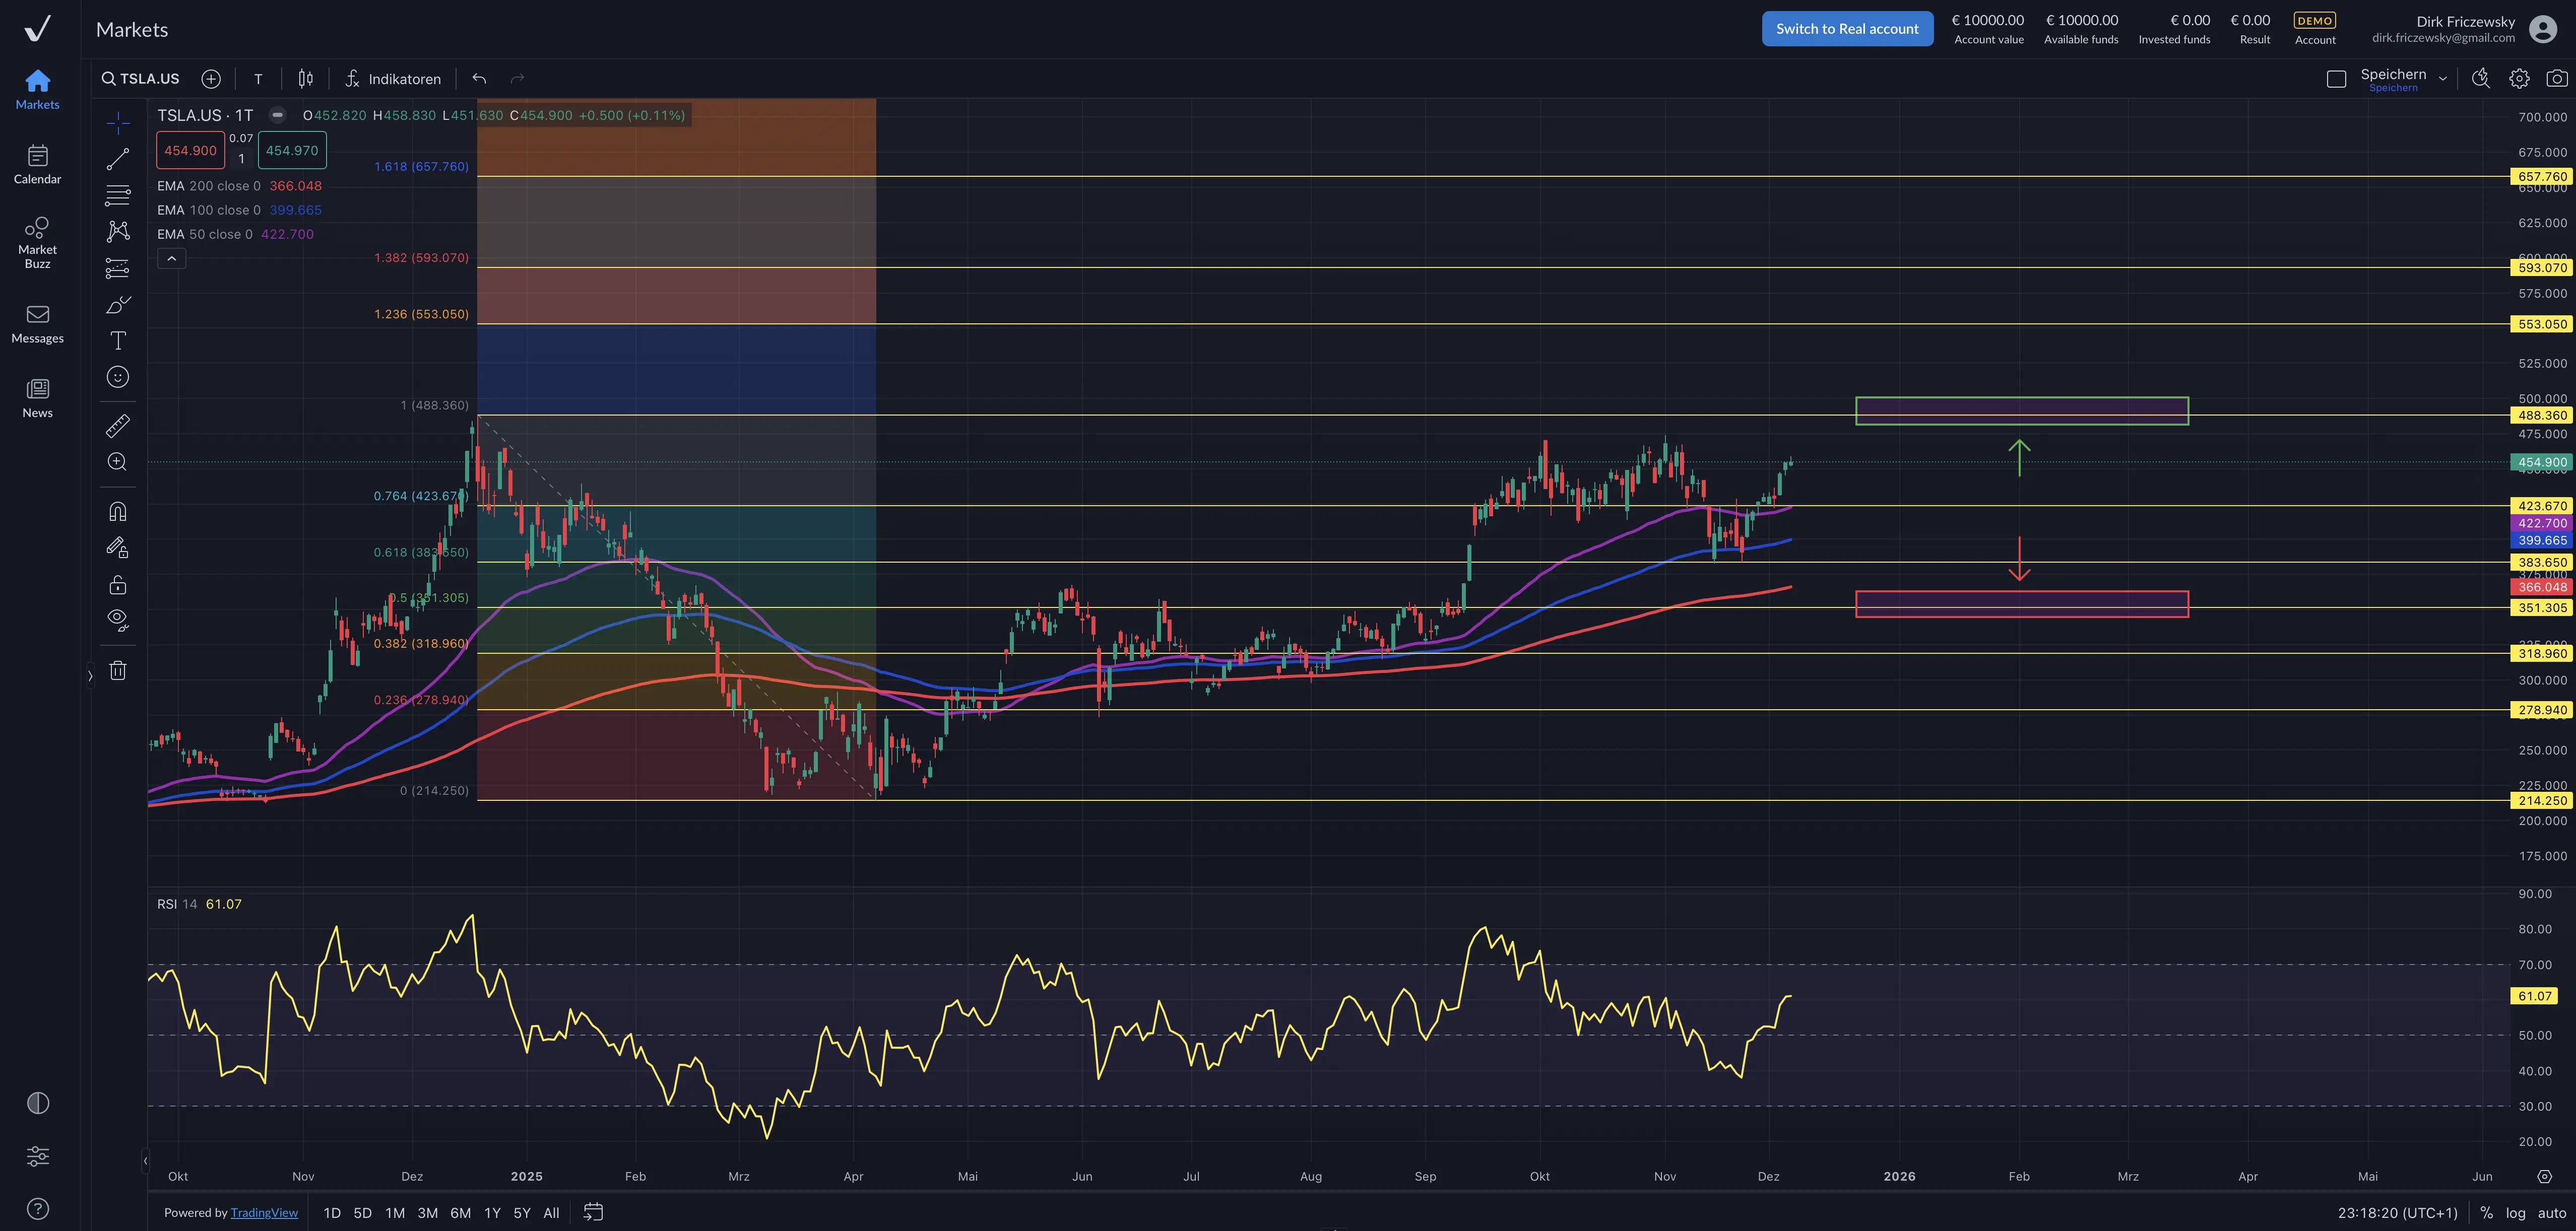Open the Fibonacci retracement tool group
Screen dimensions: 2576x1231
pos(118,195)
